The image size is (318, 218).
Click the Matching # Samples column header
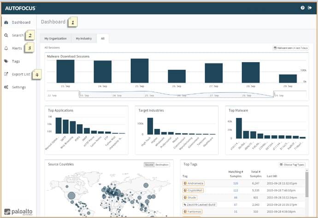click(x=236, y=174)
